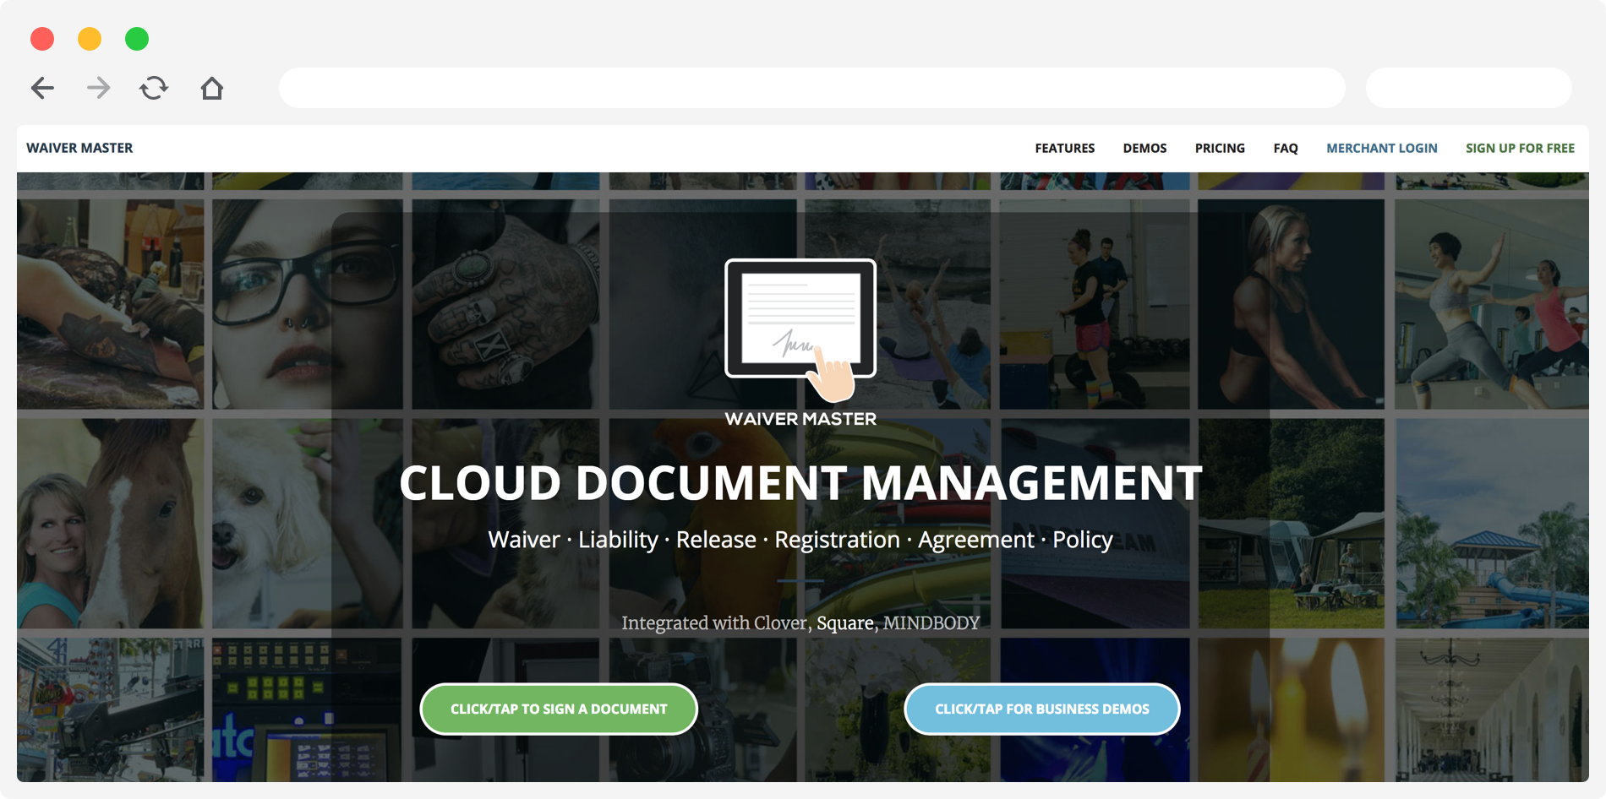Viewport: 1606px width, 799px height.
Task: Tap CLICK/TAP FOR BUSINESS DEMOS button
Action: tap(1041, 709)
